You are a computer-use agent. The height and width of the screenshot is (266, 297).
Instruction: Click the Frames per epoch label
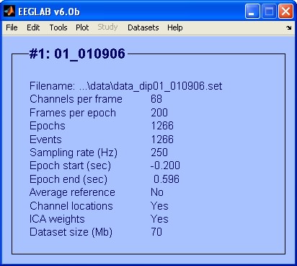73,113
